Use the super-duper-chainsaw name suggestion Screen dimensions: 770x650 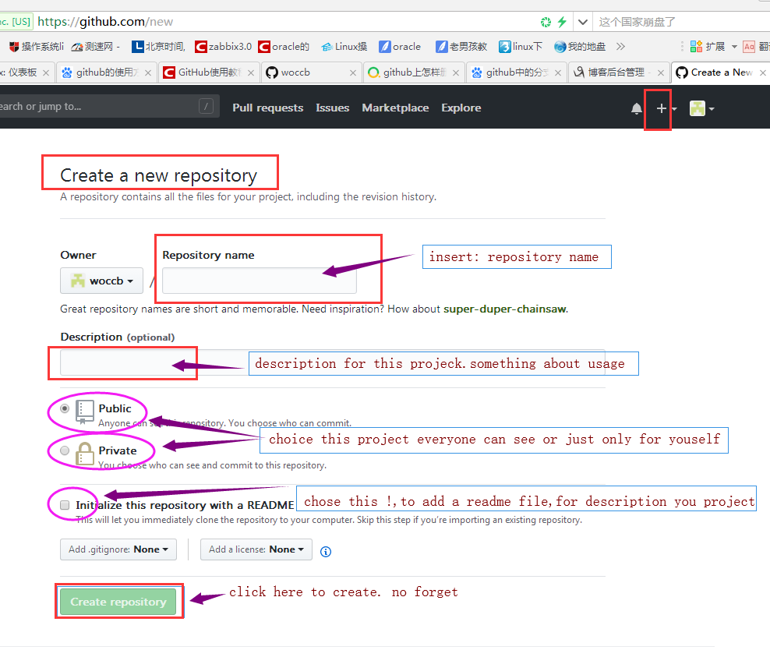click(x=505, y=309)
